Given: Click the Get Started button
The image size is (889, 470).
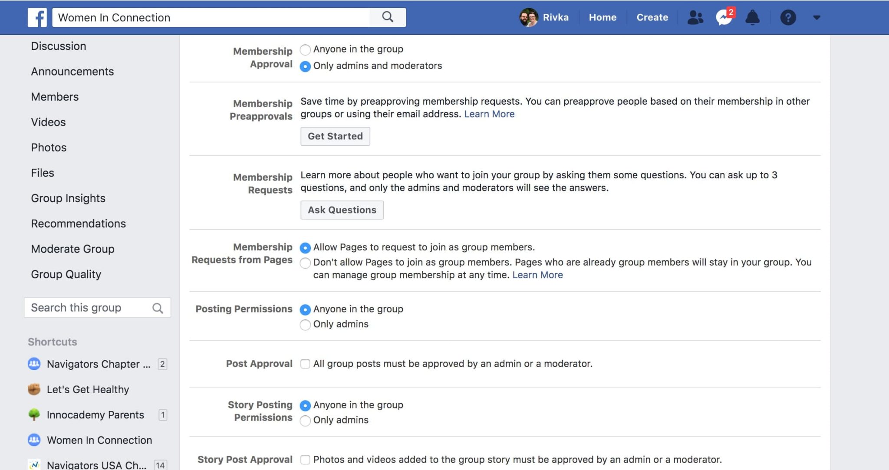Looking at the screenshot, I should pos(335,136).
